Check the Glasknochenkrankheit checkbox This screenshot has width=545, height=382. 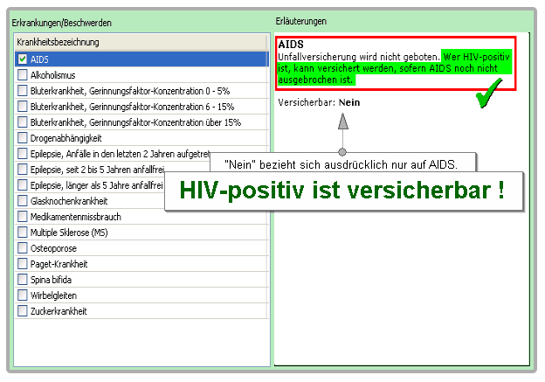23,201
